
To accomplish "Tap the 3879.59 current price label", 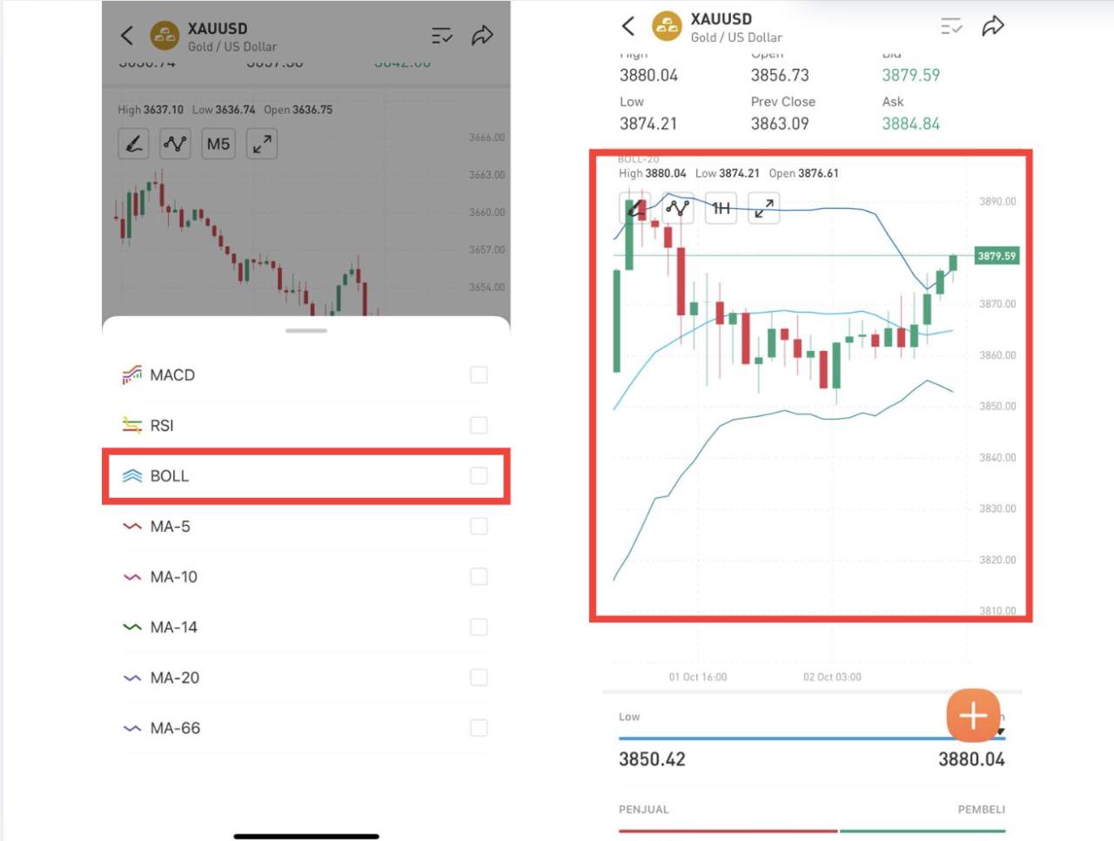I will tap(997, 256).
